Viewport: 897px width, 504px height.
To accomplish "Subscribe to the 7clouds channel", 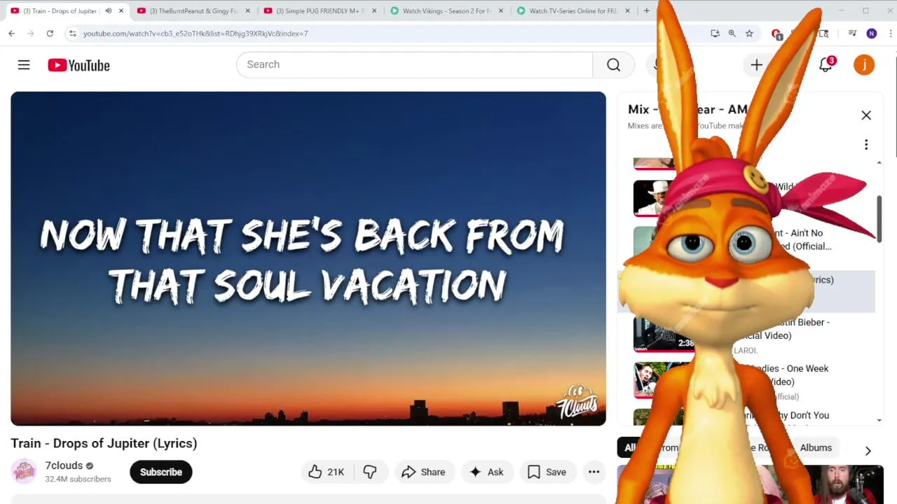I will pos(160,472).
